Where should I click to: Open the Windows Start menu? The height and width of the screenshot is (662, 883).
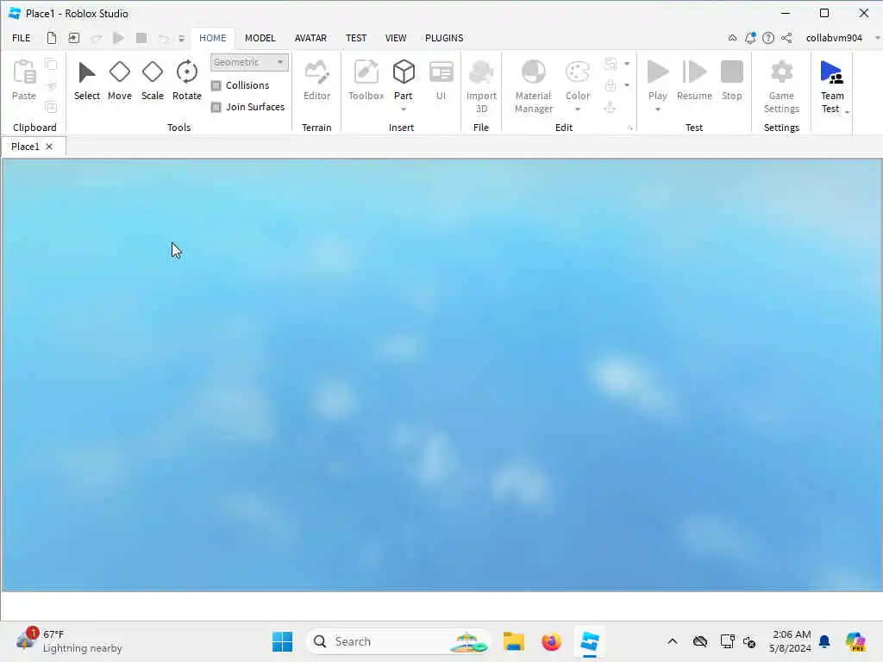click(282, 641)
